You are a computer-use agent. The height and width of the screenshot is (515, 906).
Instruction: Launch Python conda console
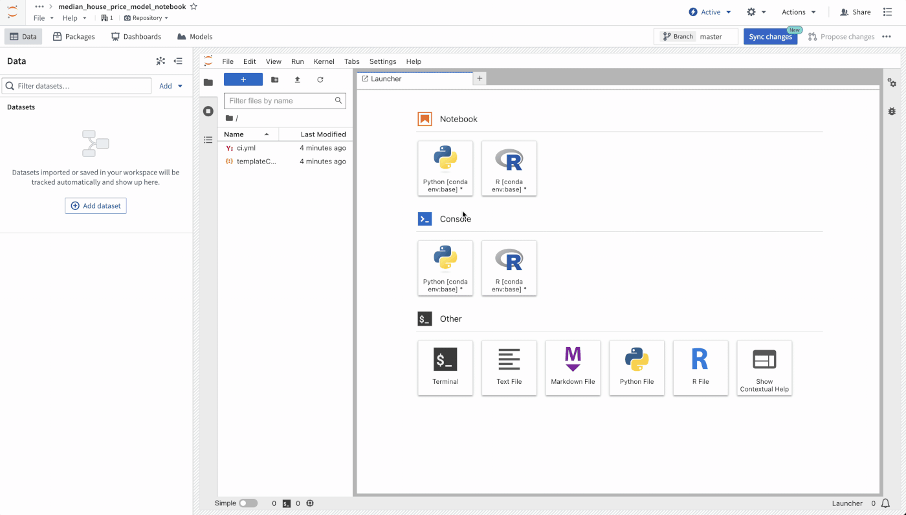click(x=445, y=268)
